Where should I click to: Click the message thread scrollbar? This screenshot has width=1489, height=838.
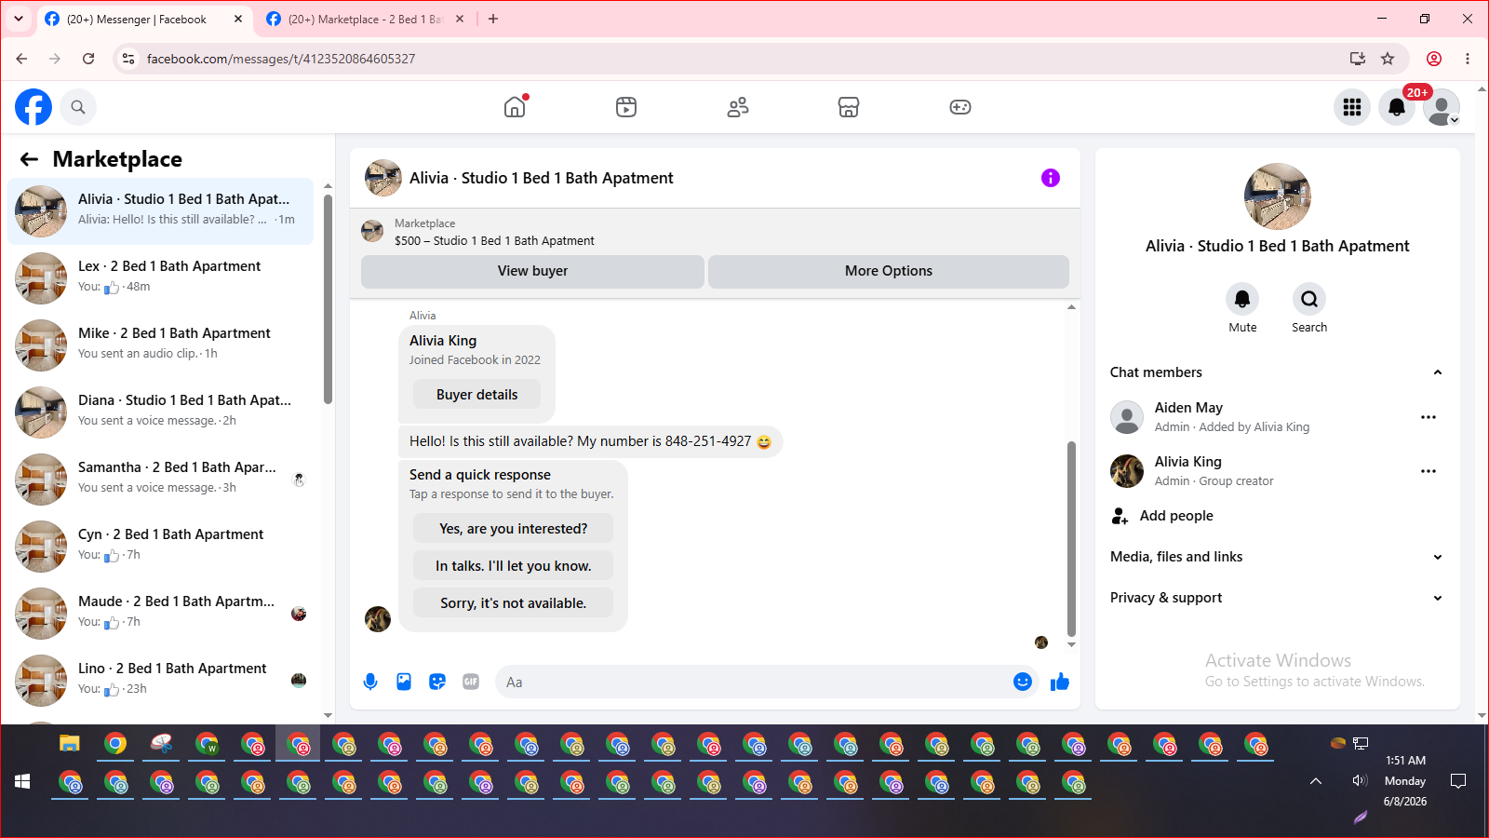coord(1071,538)
